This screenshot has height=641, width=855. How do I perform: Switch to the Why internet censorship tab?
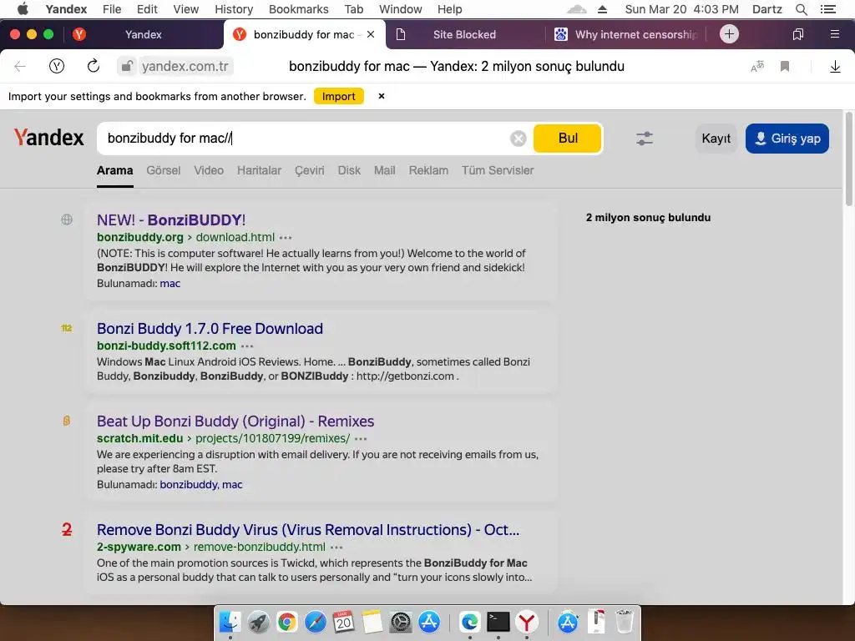tap(625, 34)
